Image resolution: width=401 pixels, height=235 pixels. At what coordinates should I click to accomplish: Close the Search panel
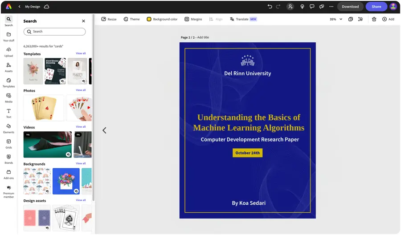click(83, 21)
